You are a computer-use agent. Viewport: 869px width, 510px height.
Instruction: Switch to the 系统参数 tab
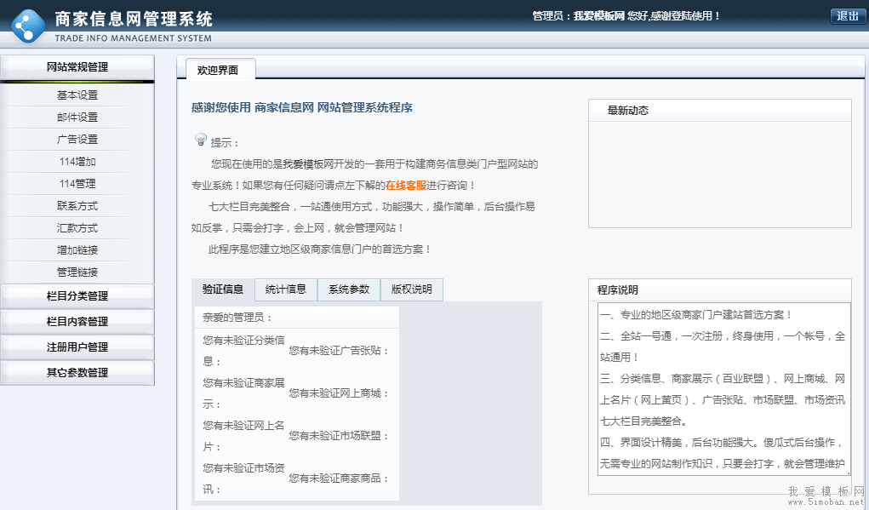tap(349, 289)
